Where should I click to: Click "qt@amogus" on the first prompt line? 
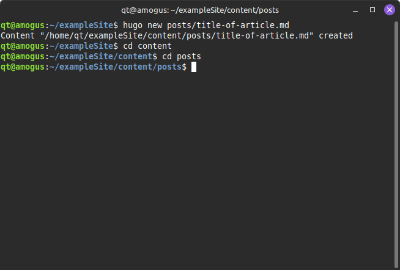pos(23,25)
